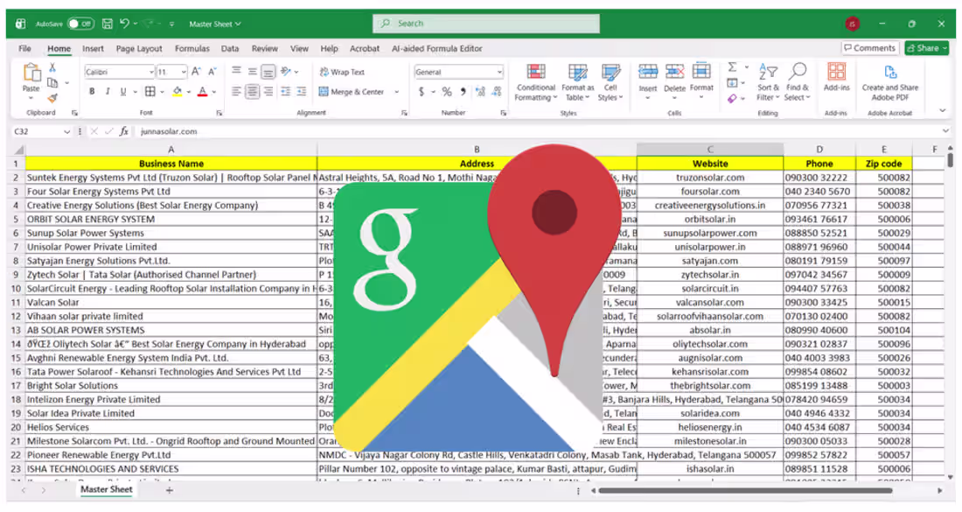
Task: Click the Comments button
Action: (870, 48)
